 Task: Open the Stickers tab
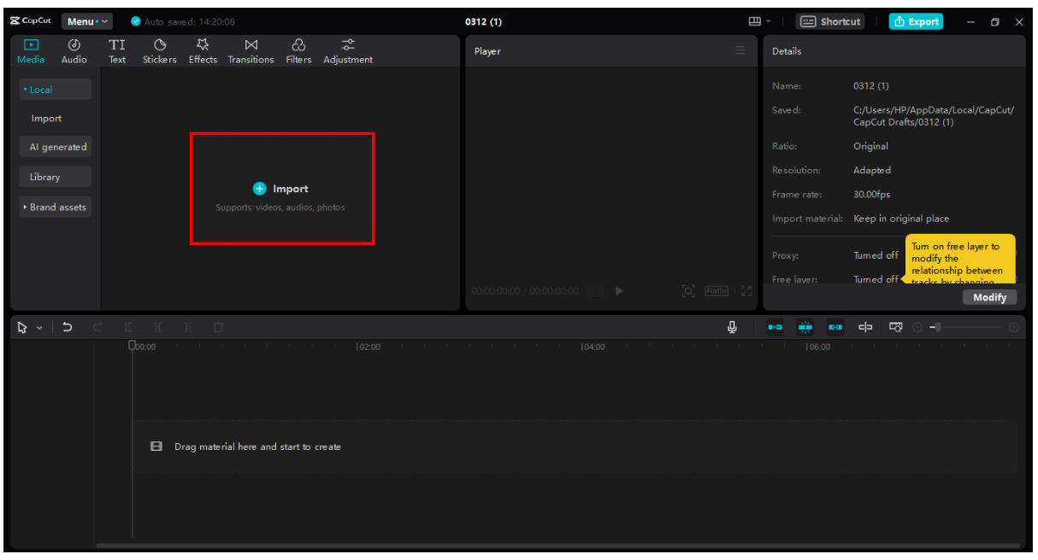(159, 51)
